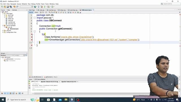
Task: Select DBConnect.java in Projects tree
Action: pyautogui.click(x=14, y=29)
